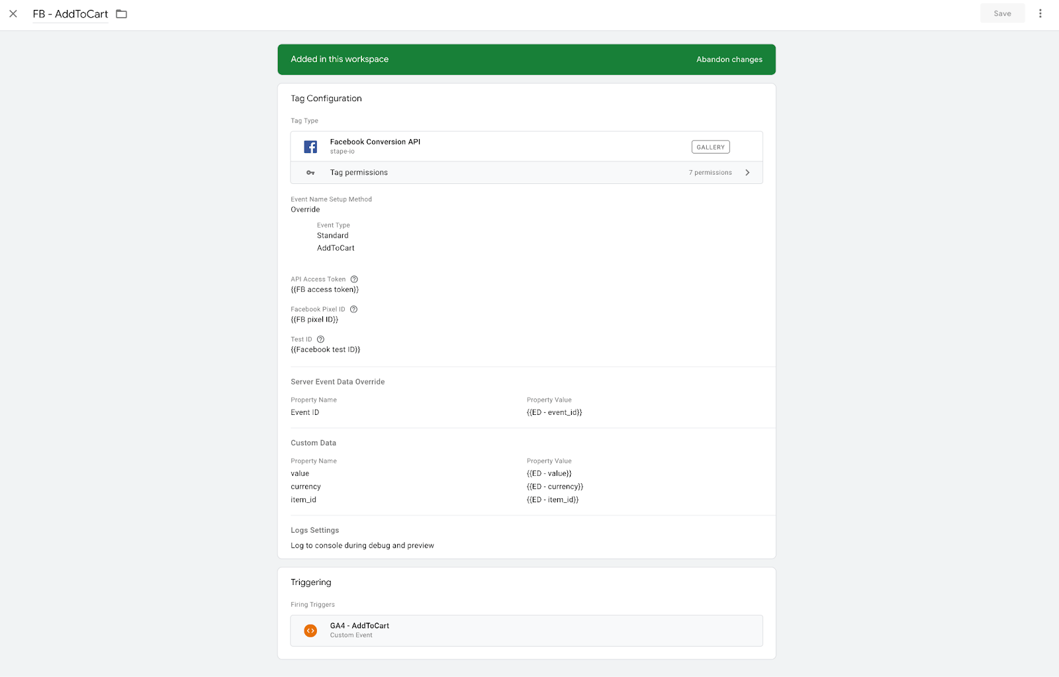Screen dimensions: 1059x677
Task: Click the value property name
Action: pos(300,474)
